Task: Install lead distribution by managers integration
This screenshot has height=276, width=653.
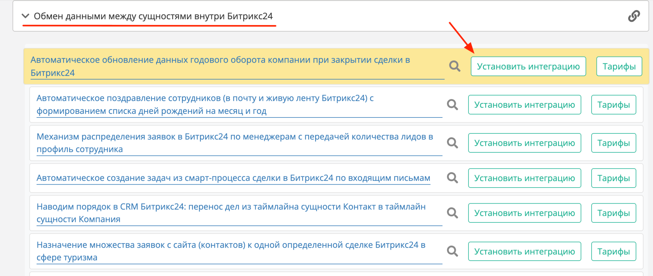Action: pos(524,143)
